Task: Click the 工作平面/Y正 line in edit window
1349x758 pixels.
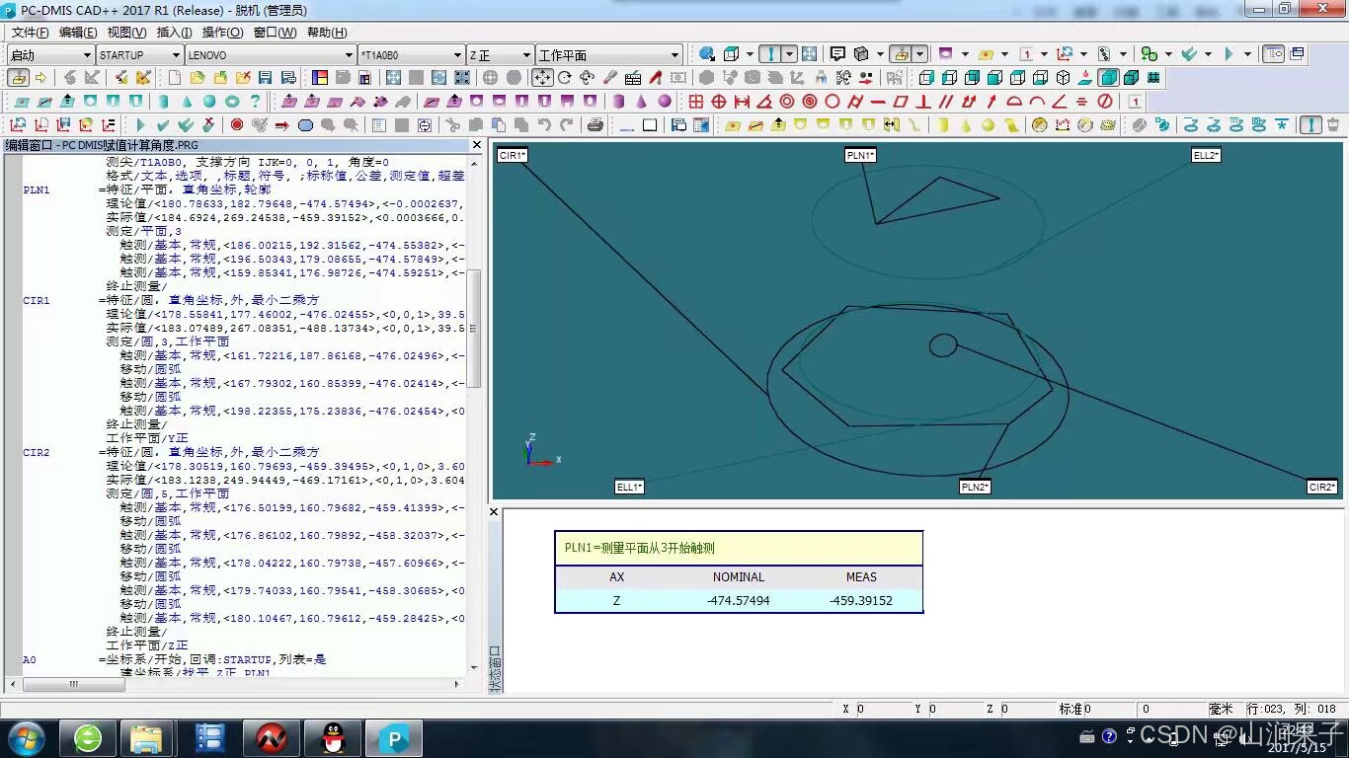Action: pos(147,438)
